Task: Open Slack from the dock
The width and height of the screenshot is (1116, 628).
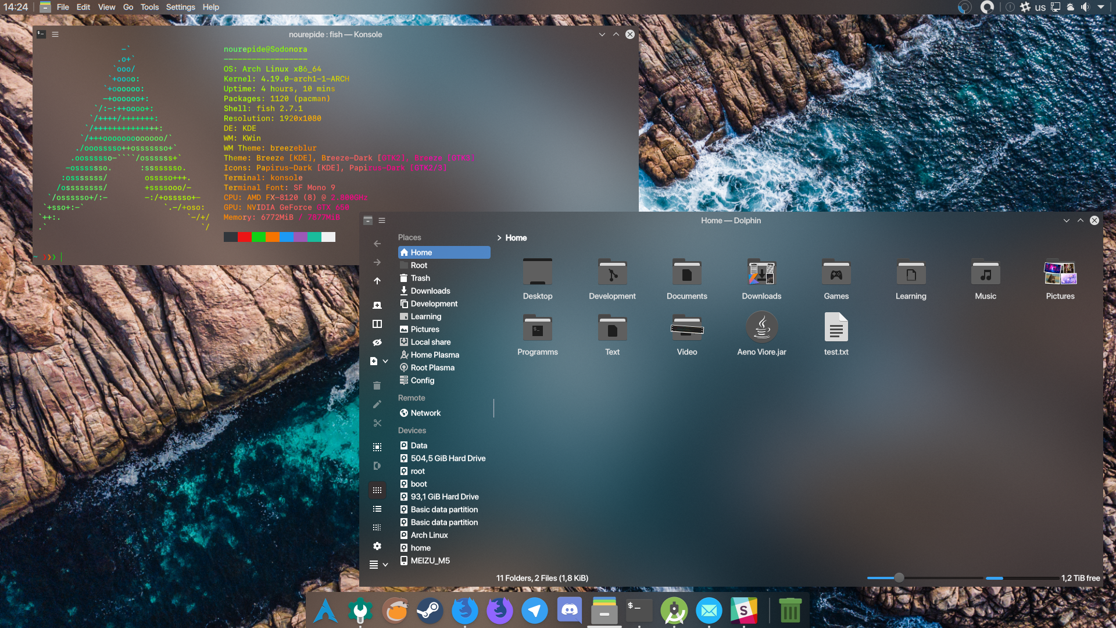Action: pyautogui.click(x=744, y=611)
